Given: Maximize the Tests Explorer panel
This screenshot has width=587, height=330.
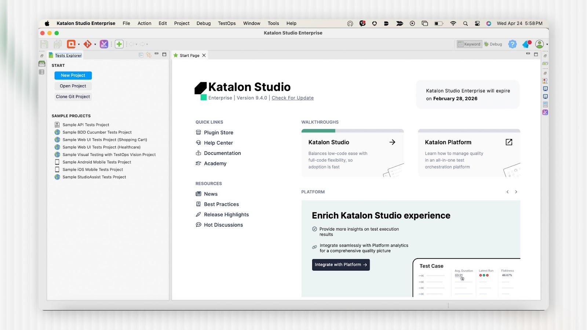Looking at the screenshot, I should pos(164,54).
